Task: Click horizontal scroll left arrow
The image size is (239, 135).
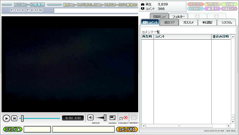Action: [x=144, y=126]
